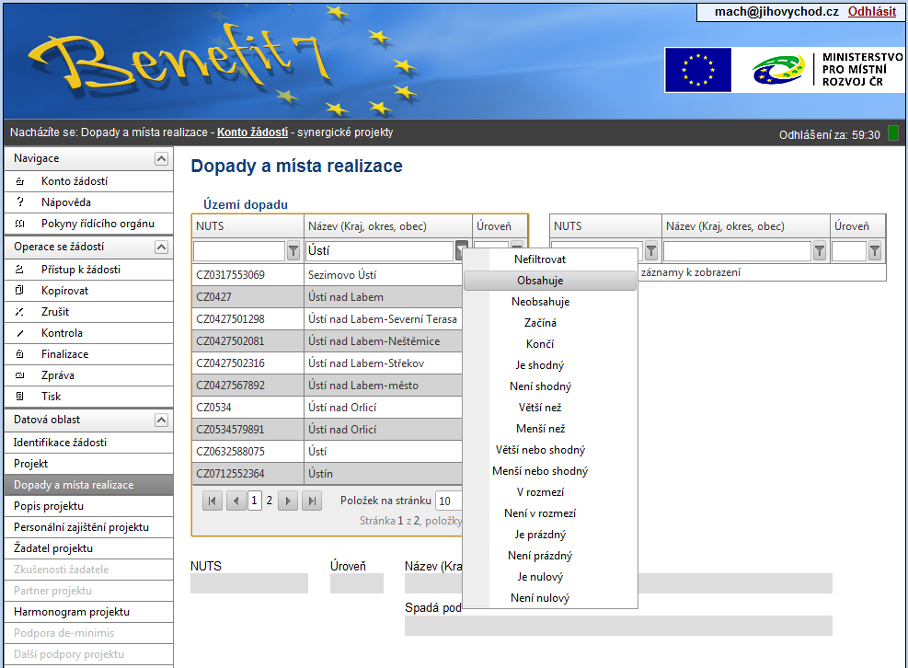Select Větší nebo shodný filter option
This screenshot has width=908, height=668.
[540, 450]
